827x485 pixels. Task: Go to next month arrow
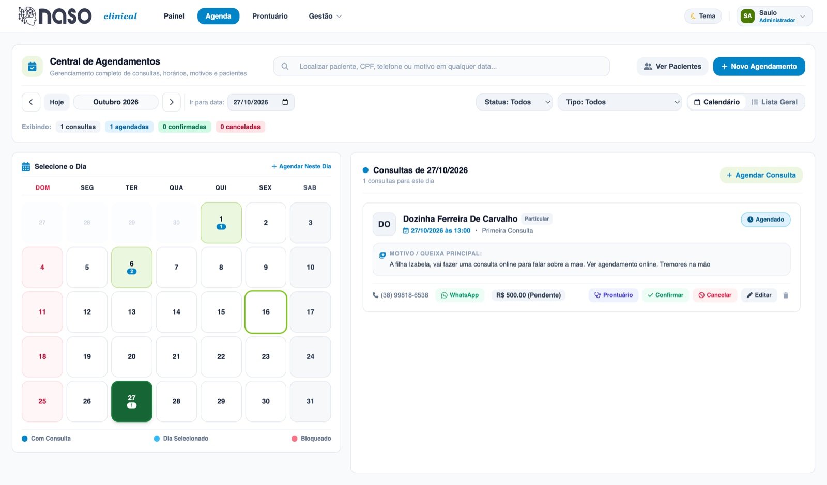tap(172, 102)
